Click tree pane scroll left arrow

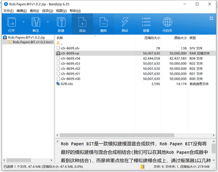click(4, 160)
